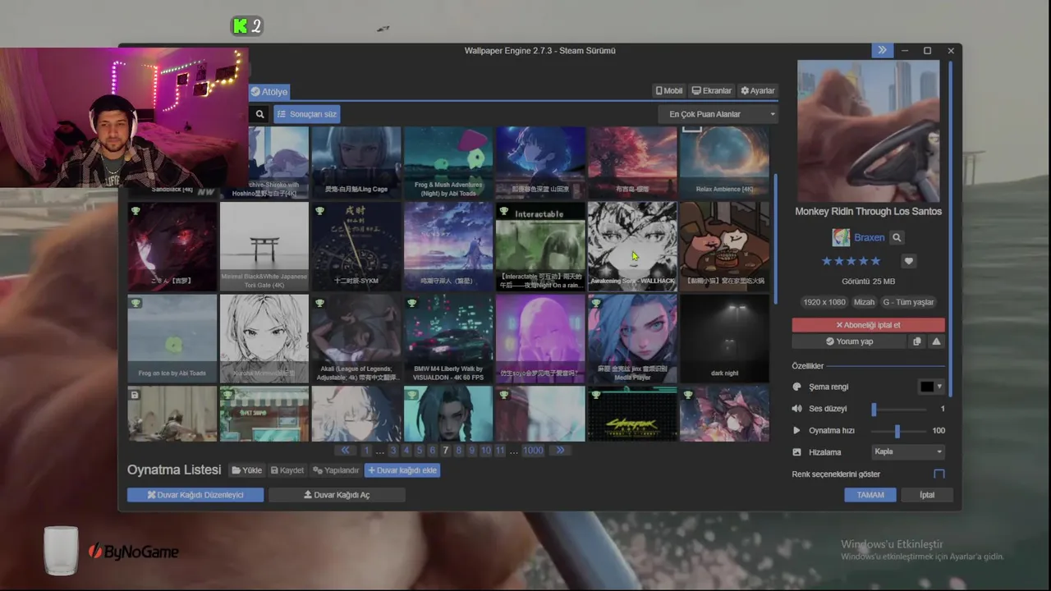Click the 1920 x 1080 resolution tag

point(824,302)
